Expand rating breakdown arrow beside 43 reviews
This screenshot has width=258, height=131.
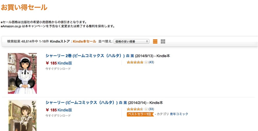tap(146, 62)
